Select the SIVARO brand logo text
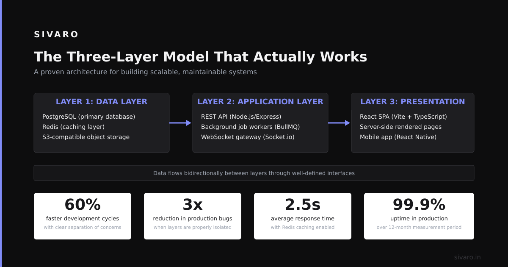 pyautogui.click(x=56, y=35)
